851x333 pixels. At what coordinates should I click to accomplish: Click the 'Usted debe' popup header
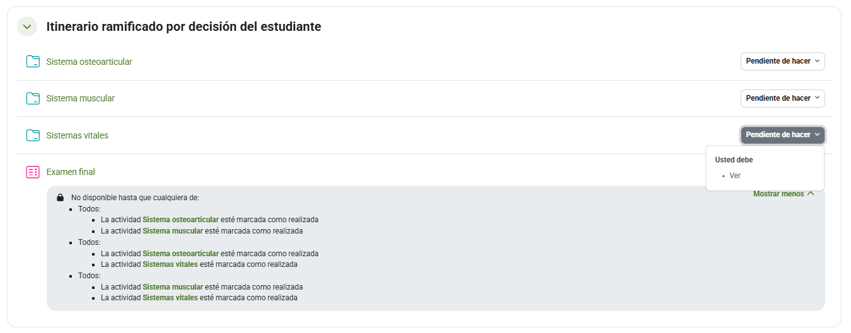(734, 160)
